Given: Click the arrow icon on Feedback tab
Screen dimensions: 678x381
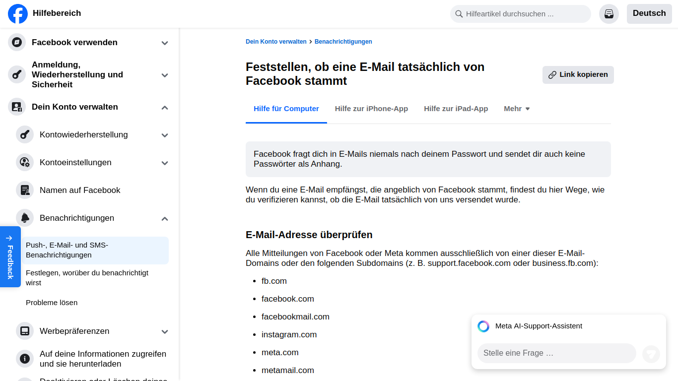Looking at the screenshot, I should [9, 238].
